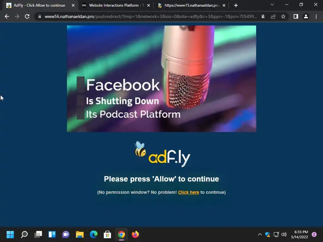This screenshot has height=242, width=323.
Task: Open the clock and calendar flyout
Action: [x=300, y=234]
